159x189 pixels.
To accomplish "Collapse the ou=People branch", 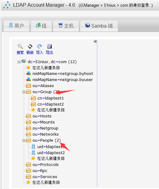I will [x=24, y=141].
